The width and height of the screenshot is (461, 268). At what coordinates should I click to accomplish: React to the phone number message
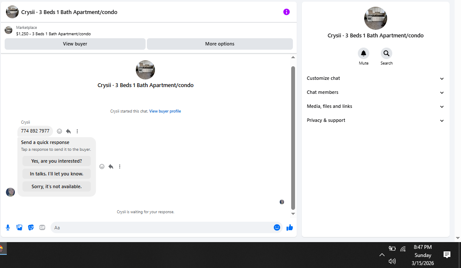59,131
